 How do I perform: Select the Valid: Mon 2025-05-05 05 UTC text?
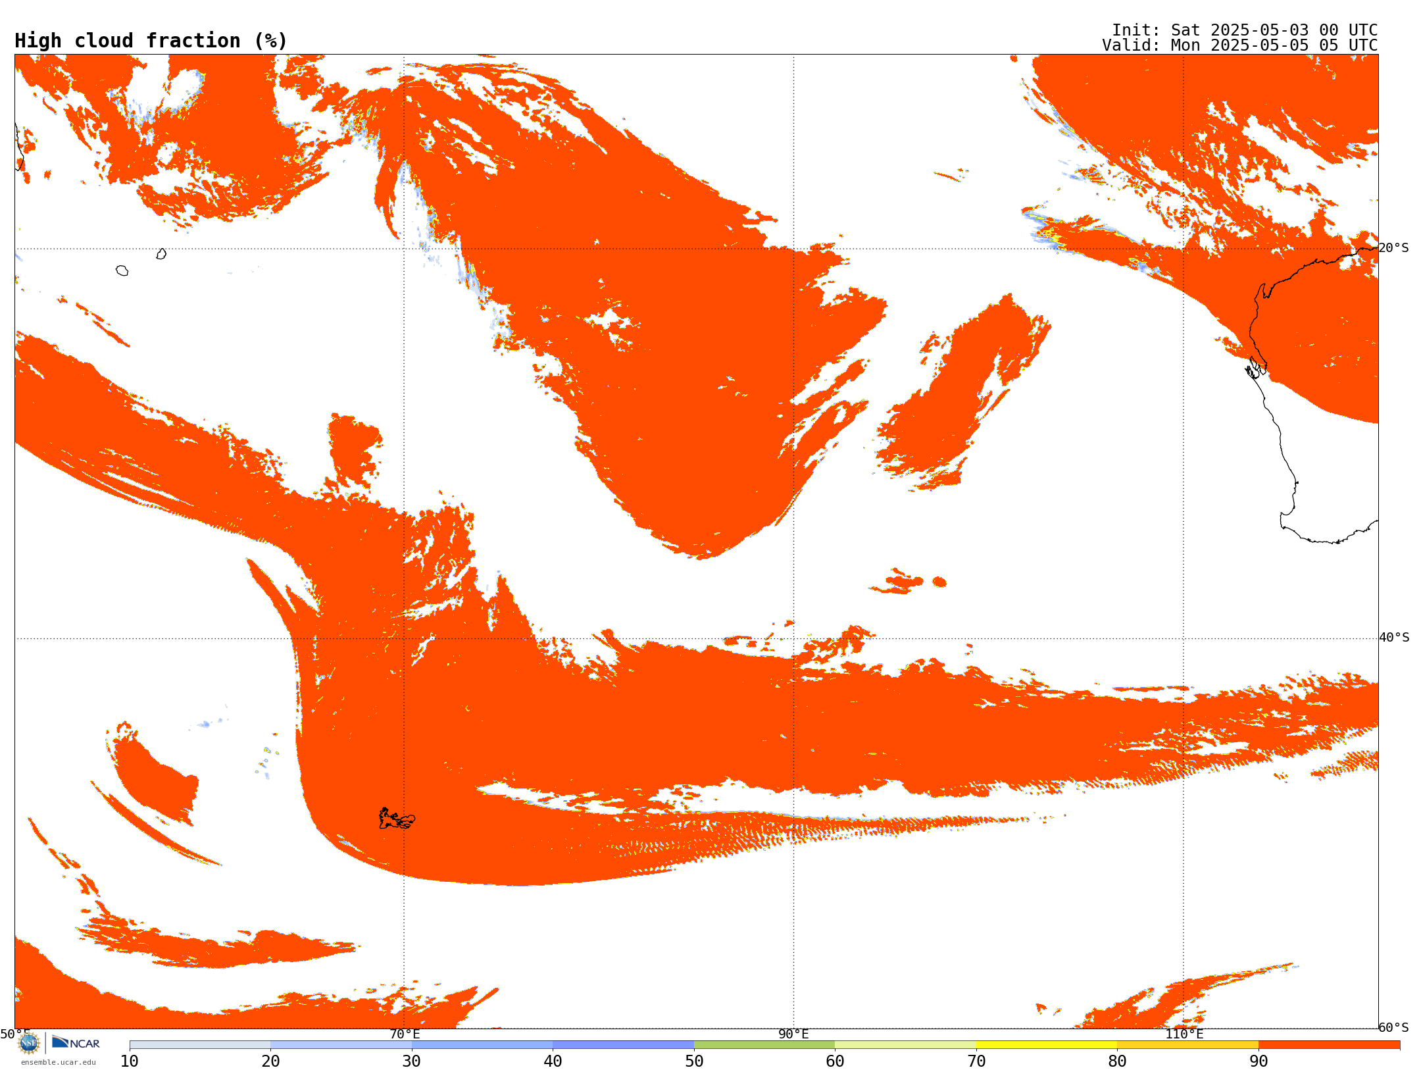click(x=1240, y=45)
